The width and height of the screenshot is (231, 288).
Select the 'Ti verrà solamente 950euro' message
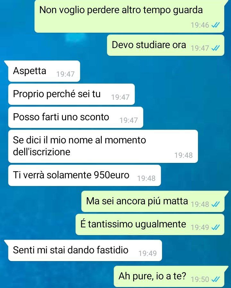tap(84, 175)
